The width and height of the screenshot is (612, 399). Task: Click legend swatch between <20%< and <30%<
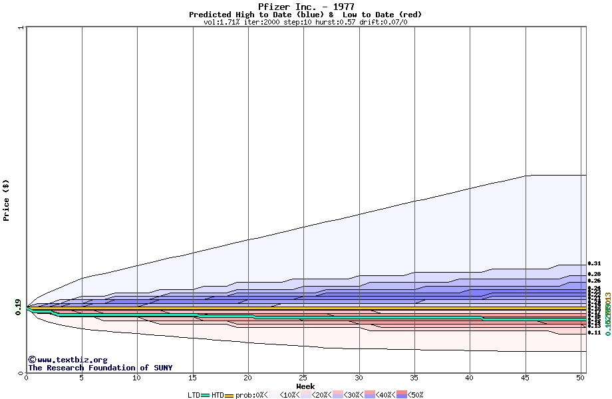coord(338,395)
